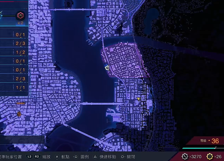Select the yellow V objective marker
Viewport: 224px width, 161px height.
139,99
